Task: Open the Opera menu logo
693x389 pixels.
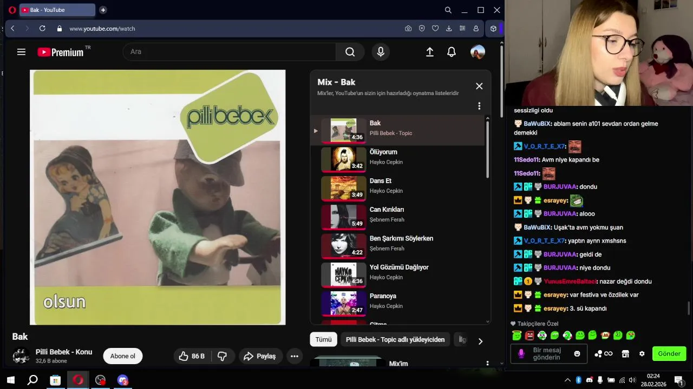Action: click(12, 10)
